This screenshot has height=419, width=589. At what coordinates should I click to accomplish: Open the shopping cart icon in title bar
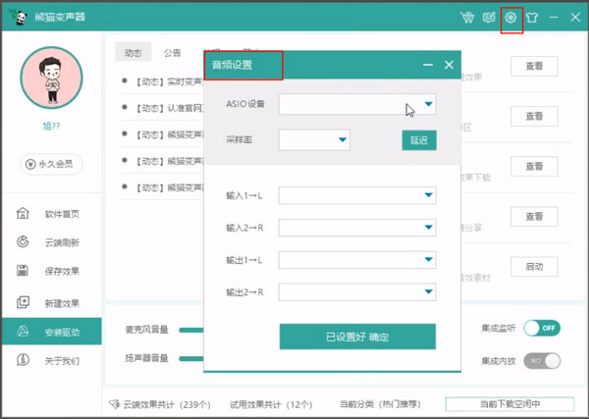point(467,18)
